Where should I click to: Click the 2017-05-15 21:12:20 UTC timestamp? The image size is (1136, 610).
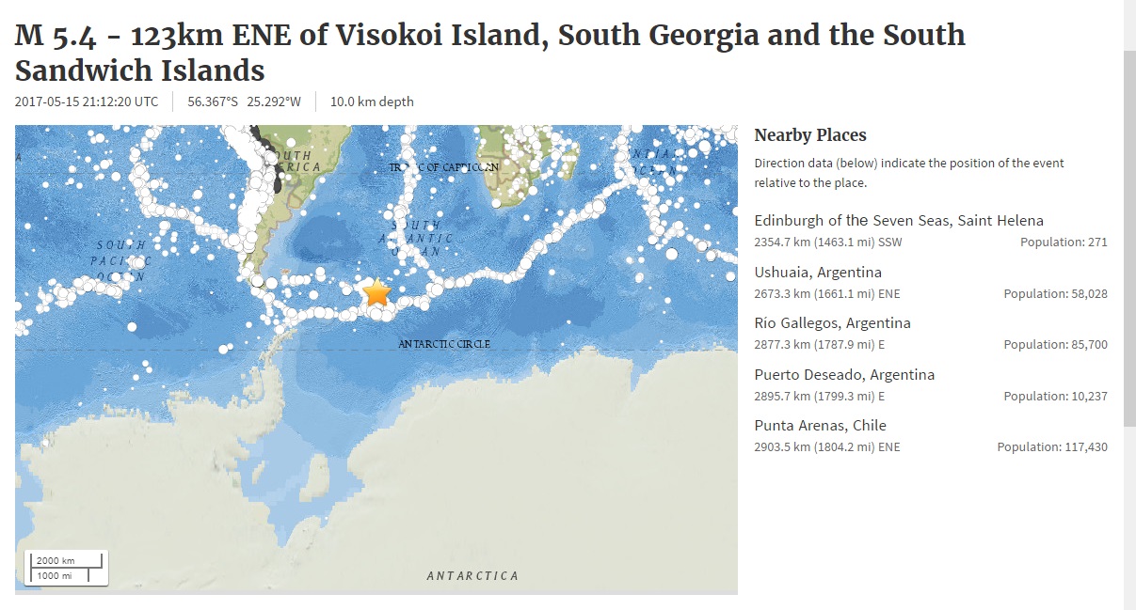(87, 102)
